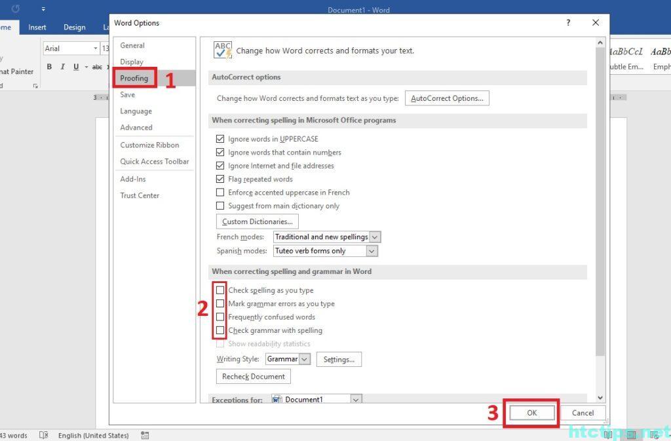Click the Underline formatting icon

click(76, 67)
